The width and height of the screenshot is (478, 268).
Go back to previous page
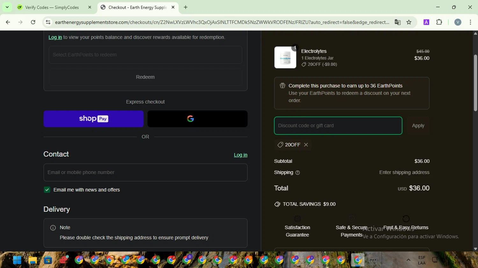tap(8, 22)
